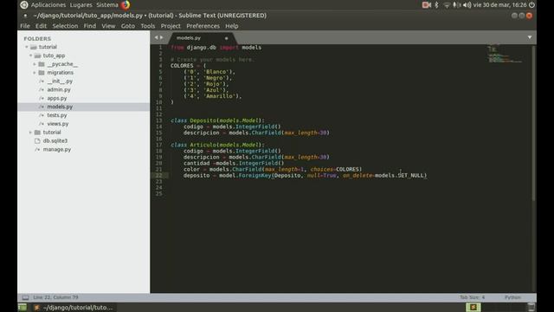This screenshot has height=312, width=554.
Task: Open tests.py in the sidebar
Action: coord(57,115)
